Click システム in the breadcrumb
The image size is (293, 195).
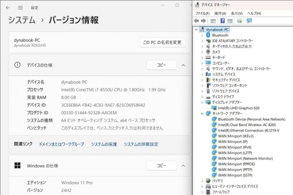coord(22,20)
